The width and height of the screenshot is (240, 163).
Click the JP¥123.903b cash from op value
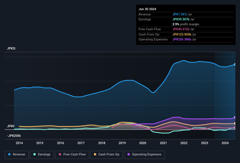(x=182, y=34)
